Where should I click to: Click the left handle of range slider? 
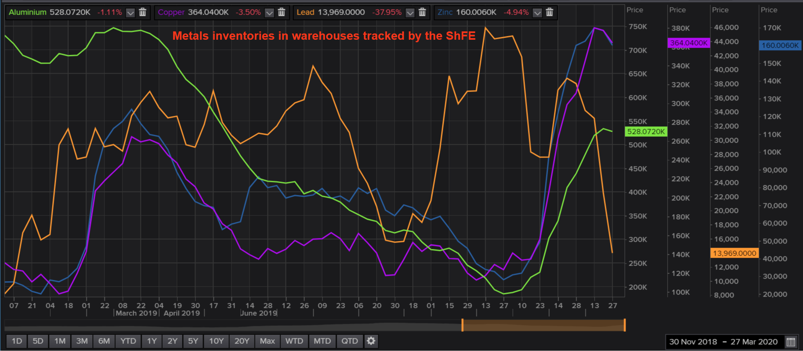point(463,325)
